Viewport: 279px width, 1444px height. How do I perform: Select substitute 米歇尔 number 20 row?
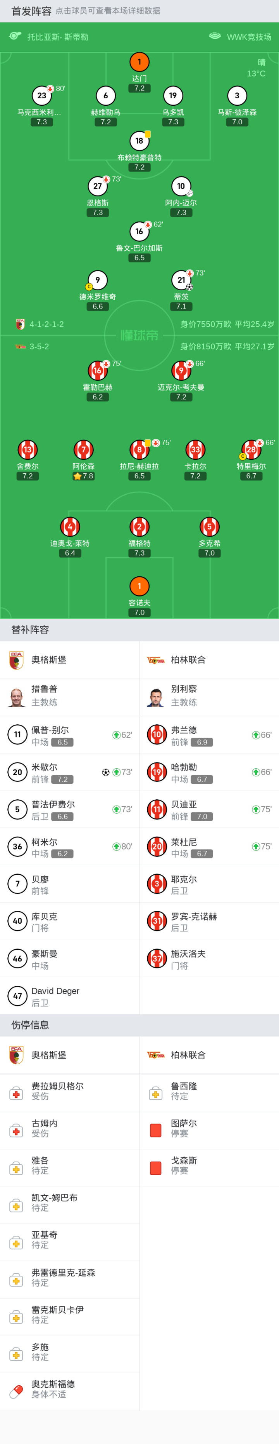[69, 772]
